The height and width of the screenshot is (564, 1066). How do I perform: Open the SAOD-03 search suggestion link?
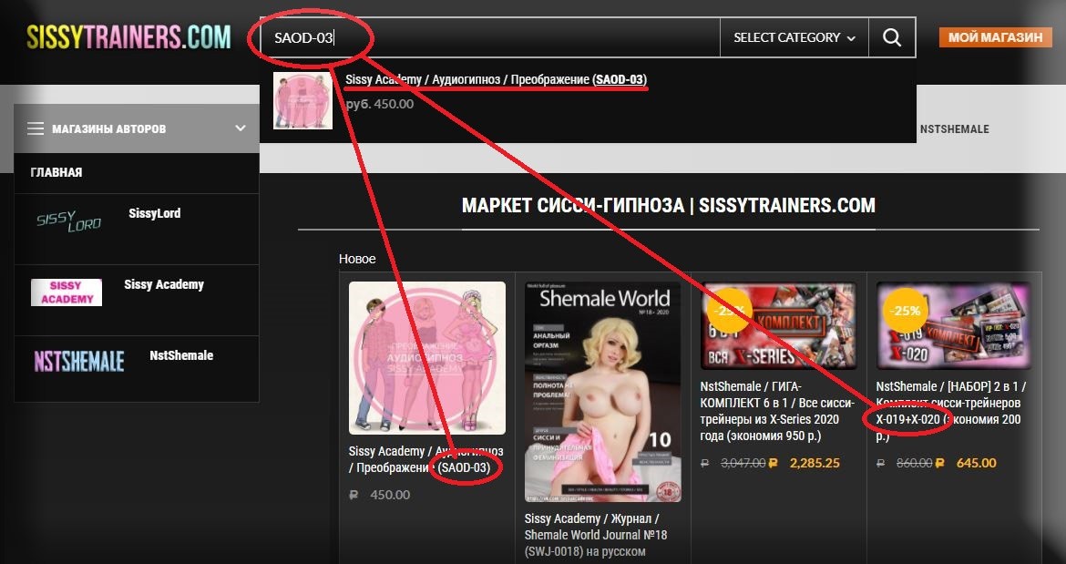tap(496, 79)
